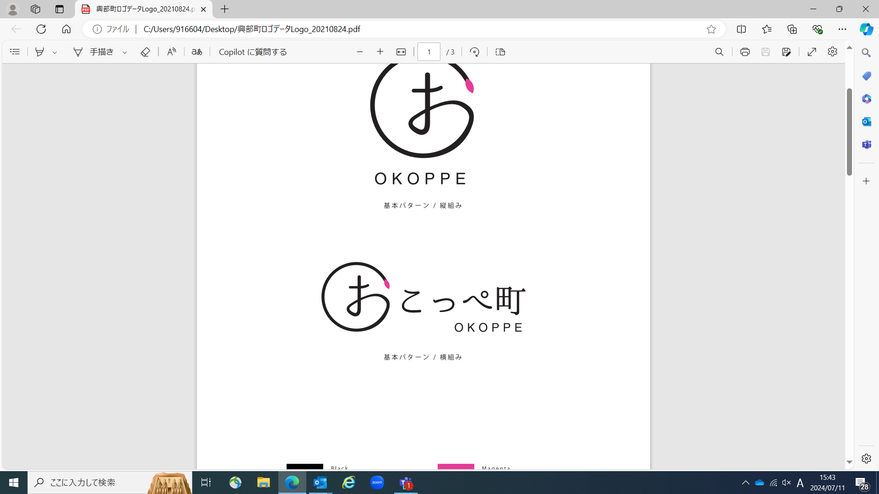Click the fit to width icon
This screenshot has height=494, width=879.
click(x=401, y=52)
